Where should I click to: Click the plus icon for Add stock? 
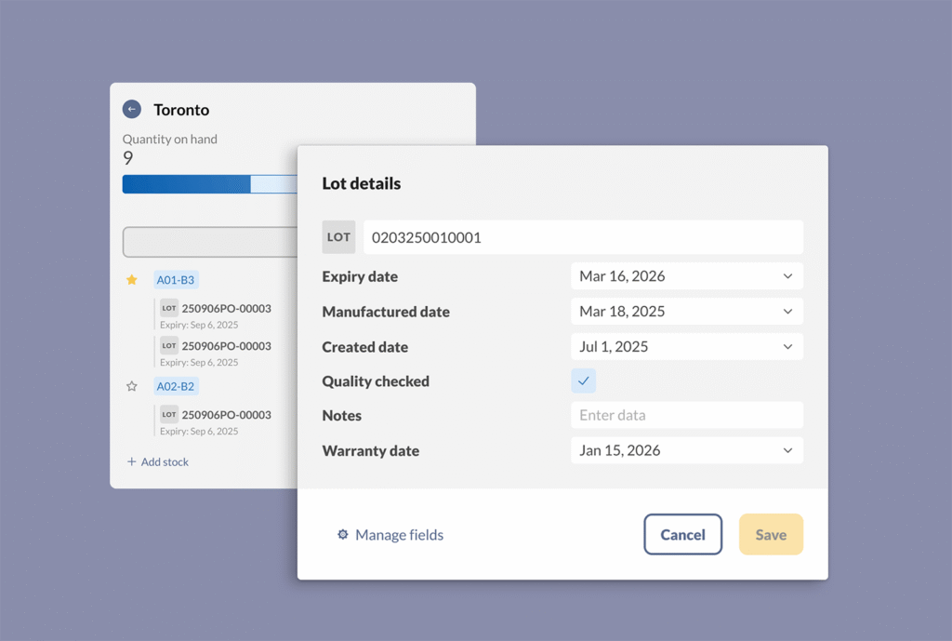[132, 461]
